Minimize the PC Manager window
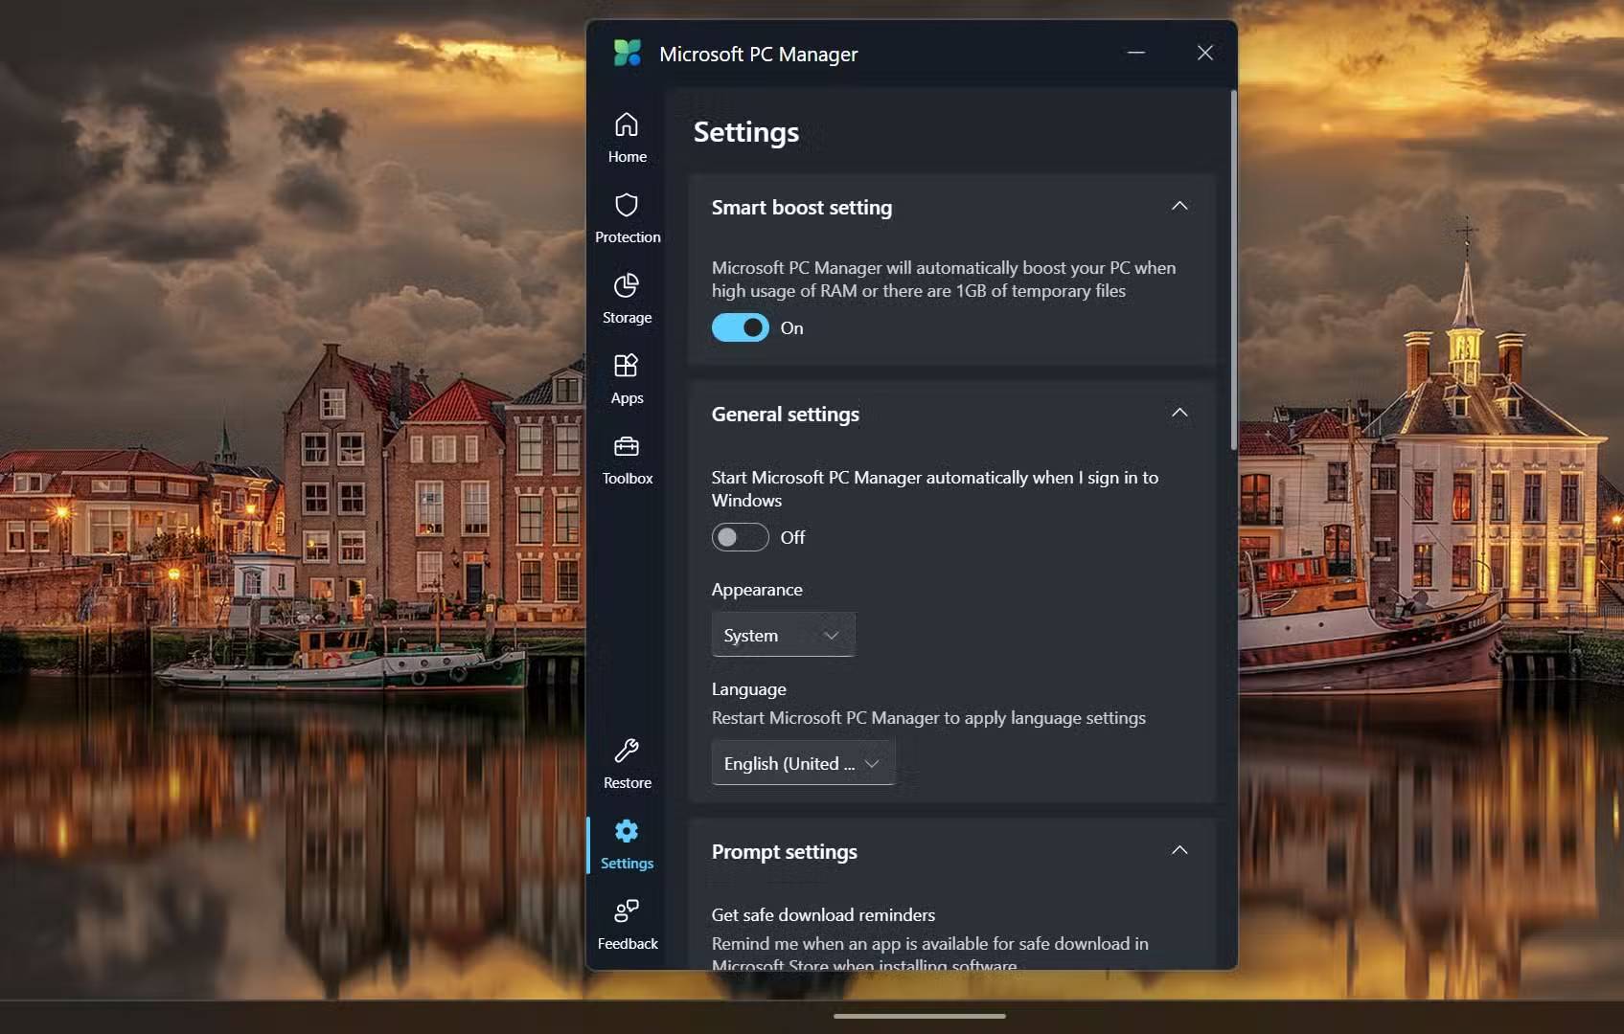 point(1136,54)
